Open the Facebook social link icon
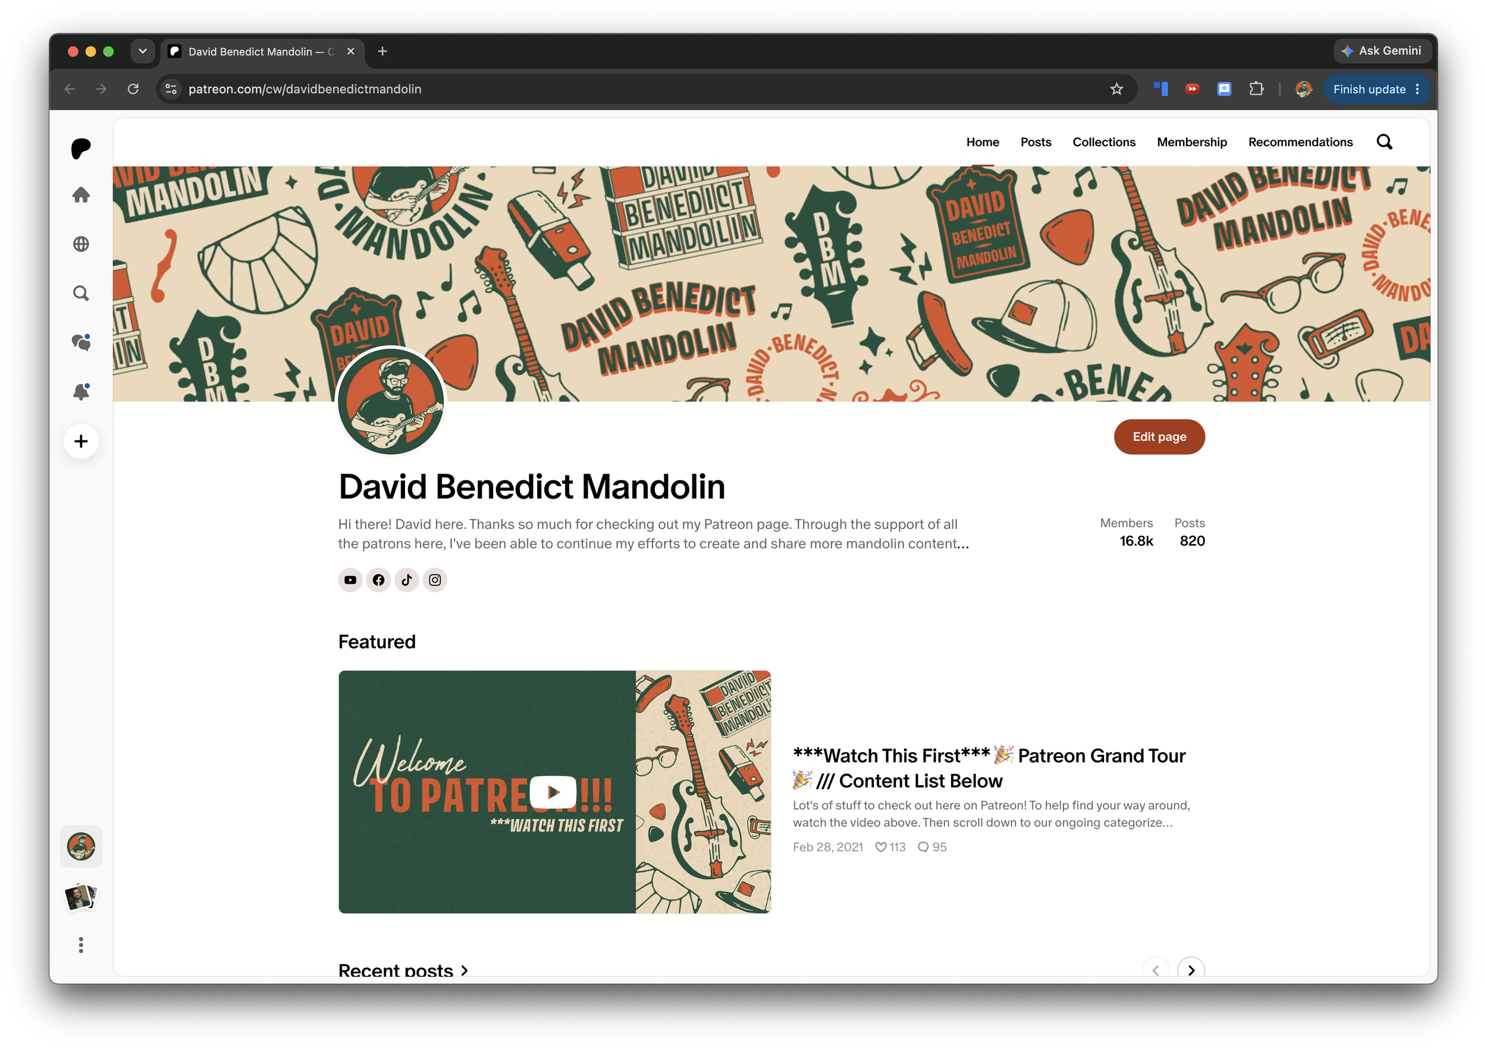 (x=378, y=580)
